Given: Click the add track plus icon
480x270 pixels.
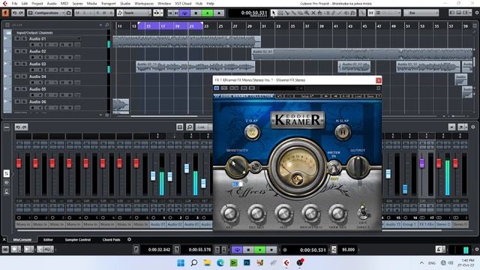Looking at the screenshot, I should (100, 25).
